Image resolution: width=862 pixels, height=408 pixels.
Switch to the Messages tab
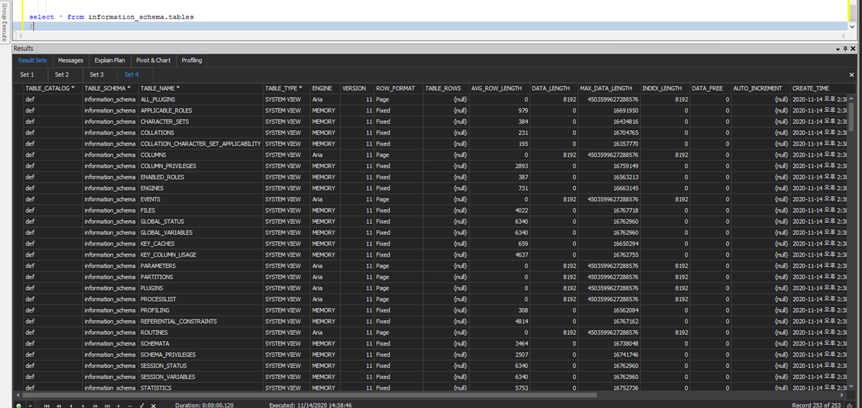(70, 60)
